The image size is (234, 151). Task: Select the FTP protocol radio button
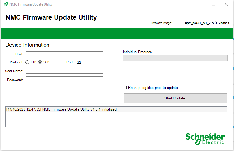coord(27,62)
